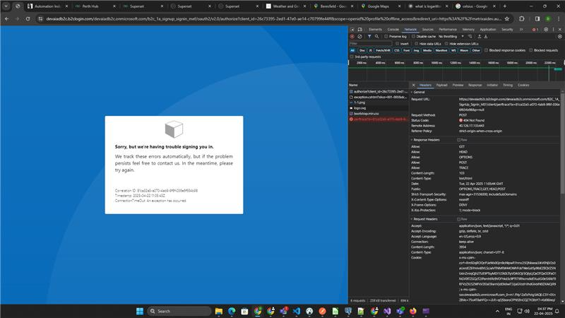Check the Invert filter checkbox
The height and width of the screenshot is (318, 565).
pyautogui.click(x=398, y=44)
